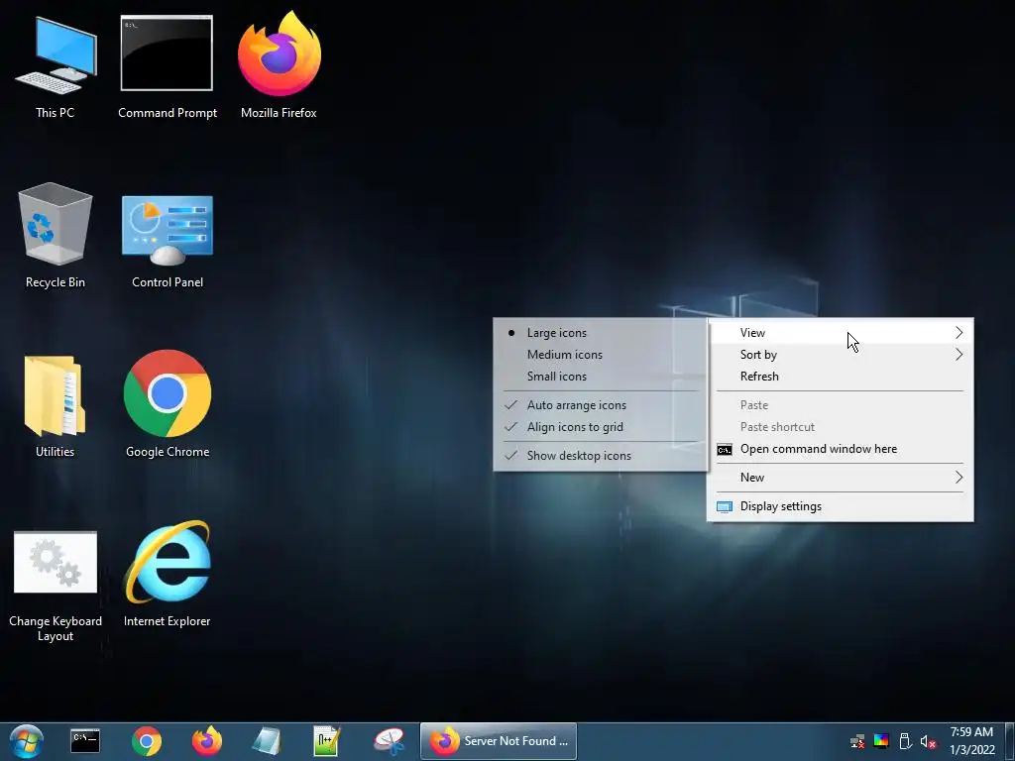The height and width of the screenshot is (761, 1015).
Task: Open the notepad taskbar icon
Action: point(266,741)
